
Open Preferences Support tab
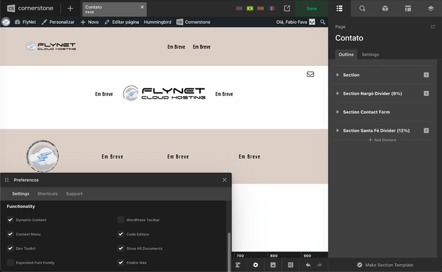(74, 194)
